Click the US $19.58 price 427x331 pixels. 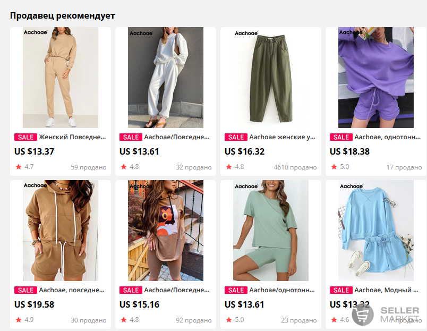coord(35,304)
